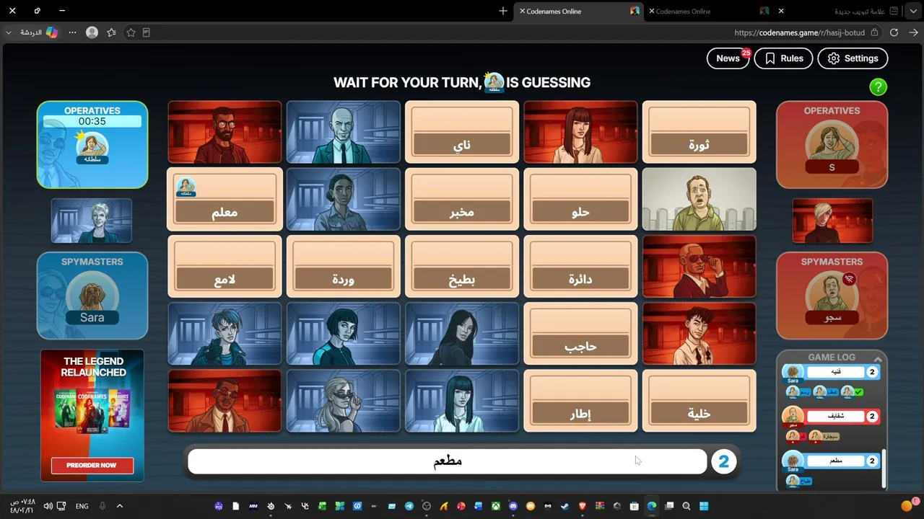
Task: Click The Legend Relaunched Codenames ad image
Action: [92, 414]
